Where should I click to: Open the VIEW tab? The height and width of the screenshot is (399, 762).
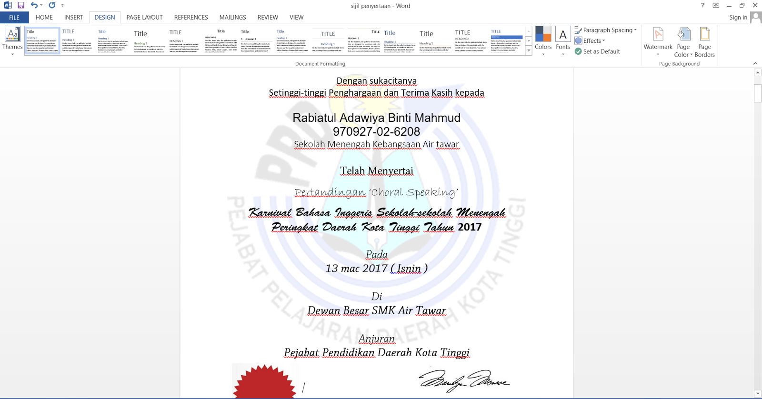[x=296, y=18]
